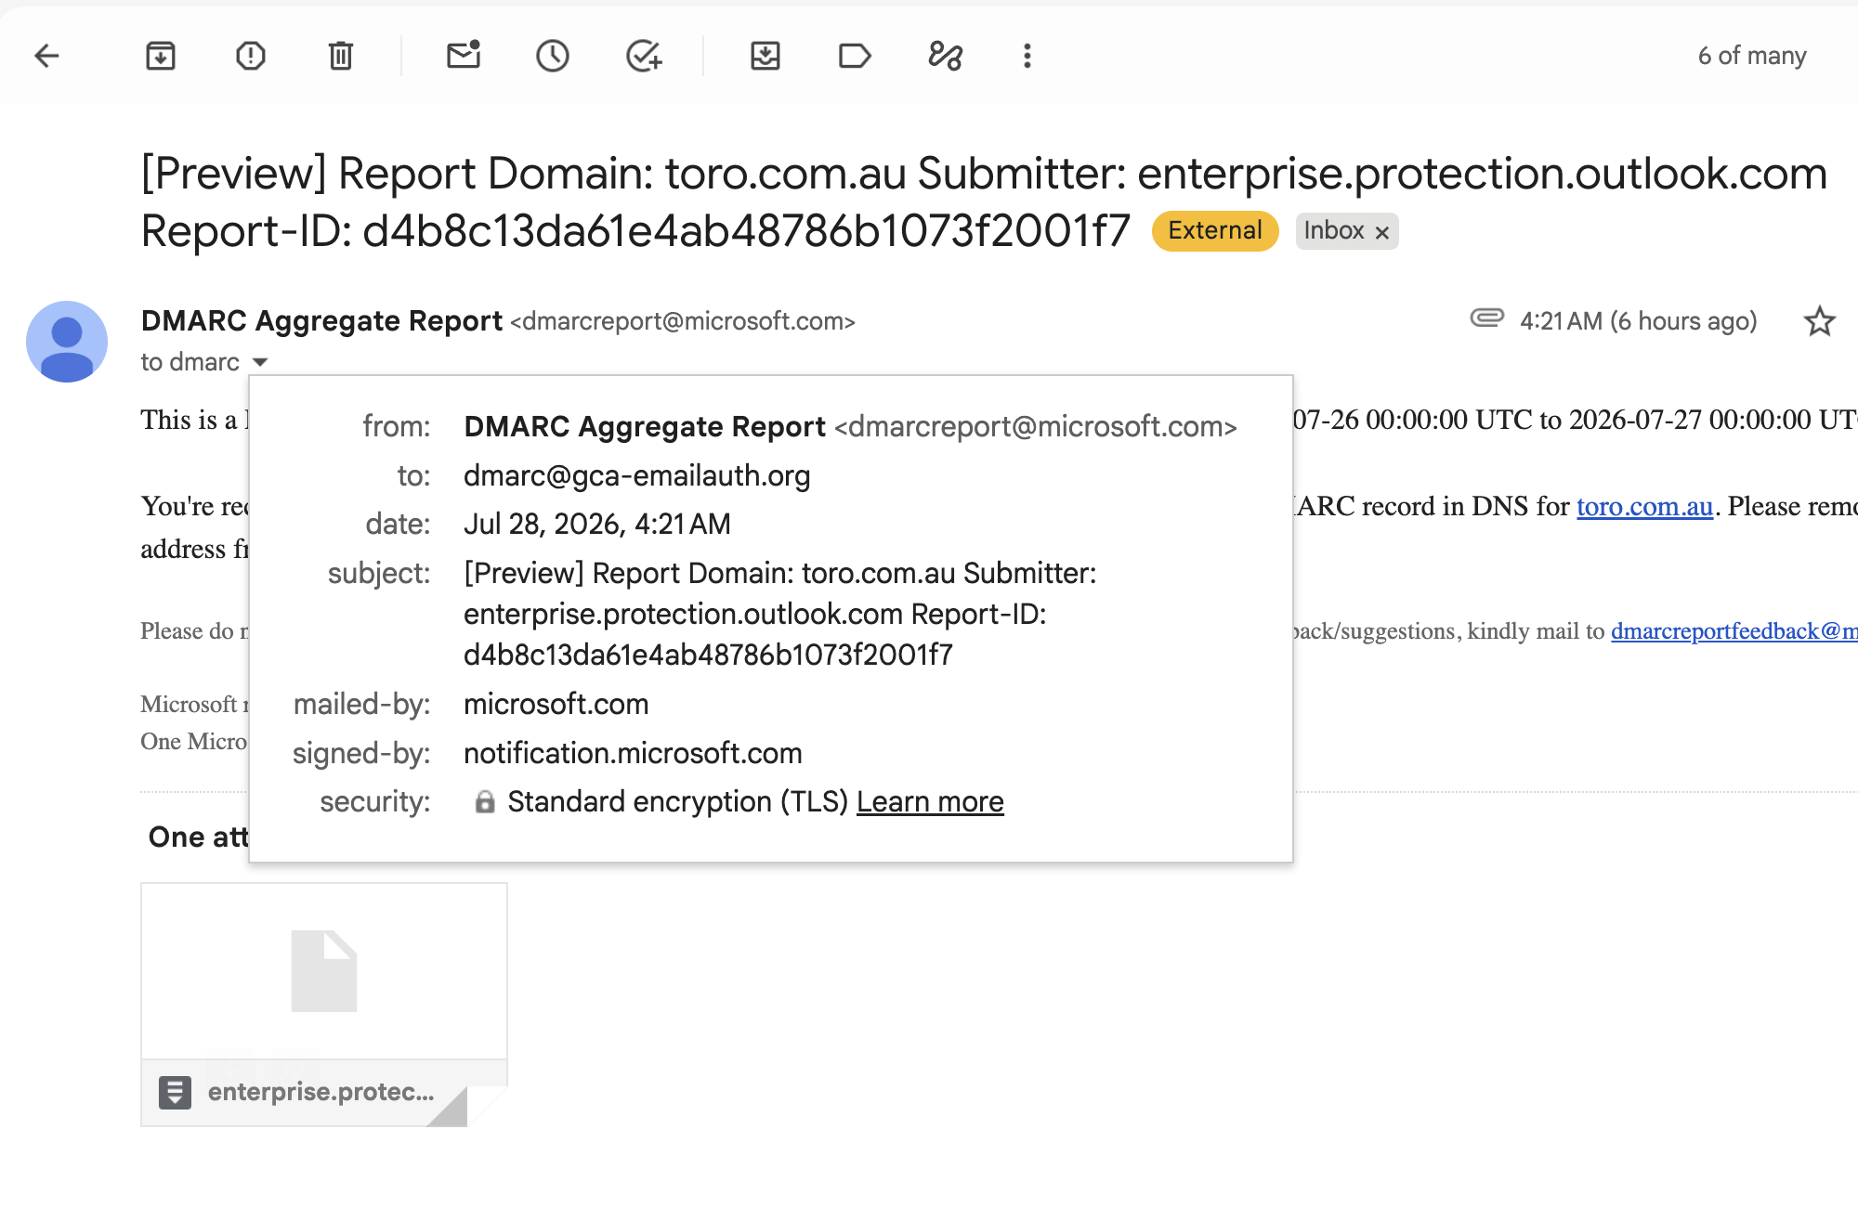
Task: Click the dmarcreportfeedback email link
Action: point(1734,631)
